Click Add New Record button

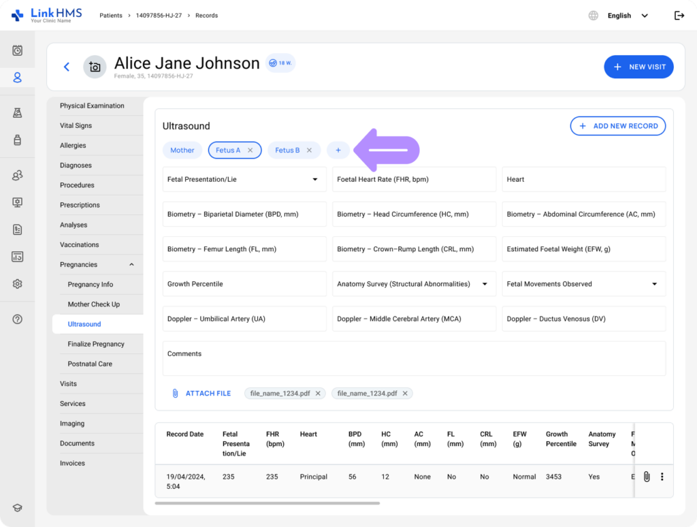click(x=618, y=126)
